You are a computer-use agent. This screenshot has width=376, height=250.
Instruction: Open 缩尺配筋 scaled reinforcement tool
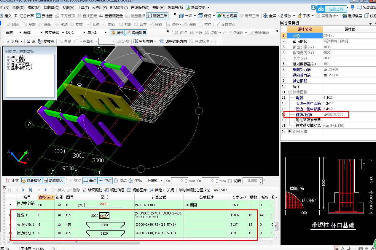(x=92, y=190)
